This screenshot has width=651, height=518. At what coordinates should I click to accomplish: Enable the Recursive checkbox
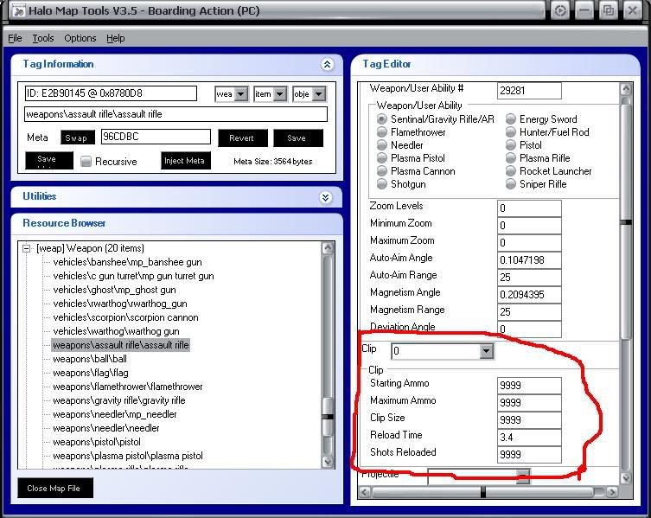(86, 161)
